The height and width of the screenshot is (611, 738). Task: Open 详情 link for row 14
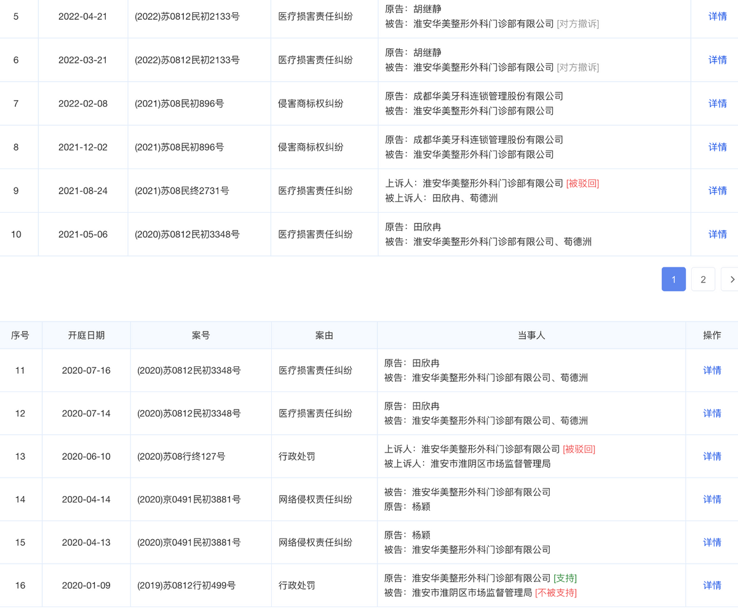(x=712, y=499)
